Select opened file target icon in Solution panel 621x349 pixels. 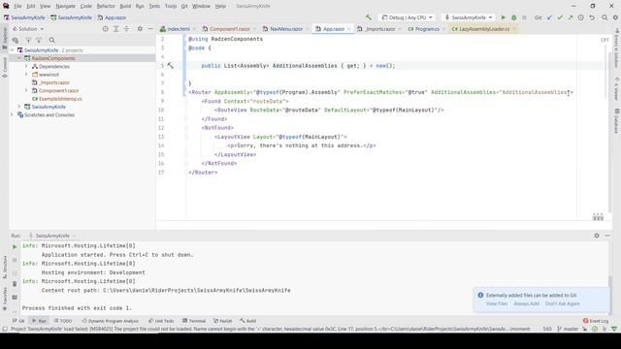click(106, 29)
